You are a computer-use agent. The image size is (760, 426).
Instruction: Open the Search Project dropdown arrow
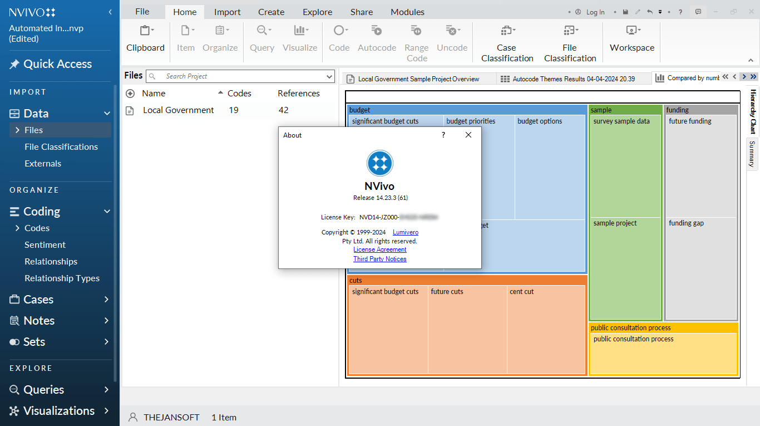click(x=329, y=76)
